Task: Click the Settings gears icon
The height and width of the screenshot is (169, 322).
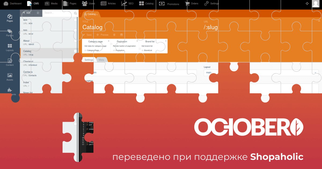Action: pos(206,3)
